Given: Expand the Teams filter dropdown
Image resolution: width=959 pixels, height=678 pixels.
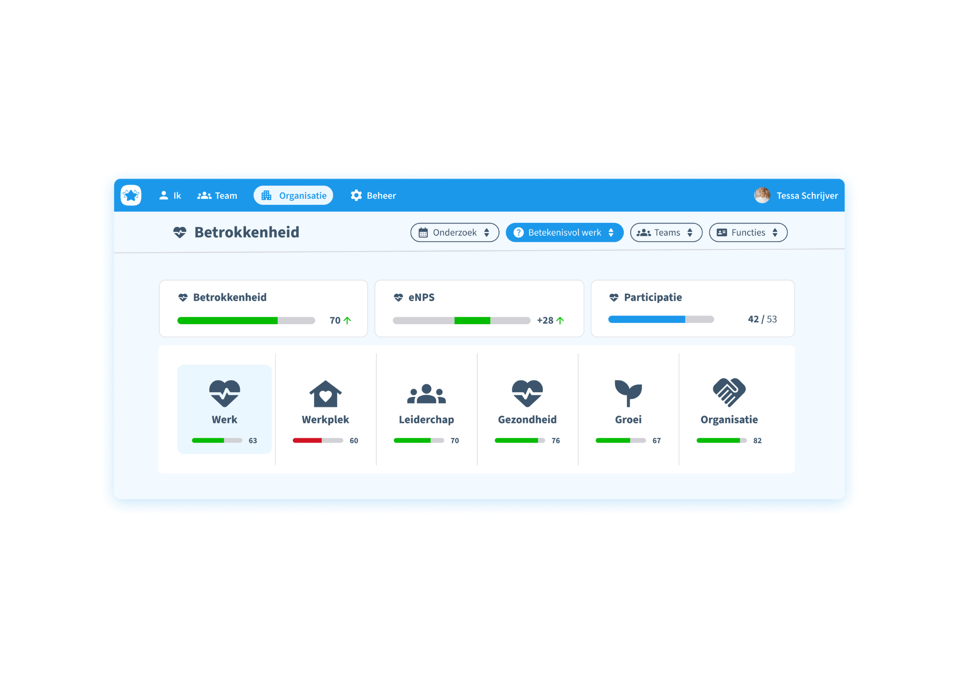Looking at the screenshot, I should [x=666, y=233].
